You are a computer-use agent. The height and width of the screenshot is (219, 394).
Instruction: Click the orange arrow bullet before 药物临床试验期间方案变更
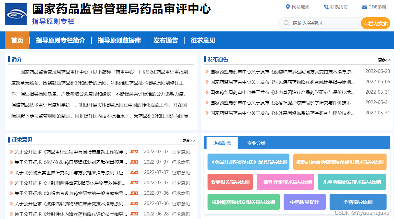click(x=207, y=72)
